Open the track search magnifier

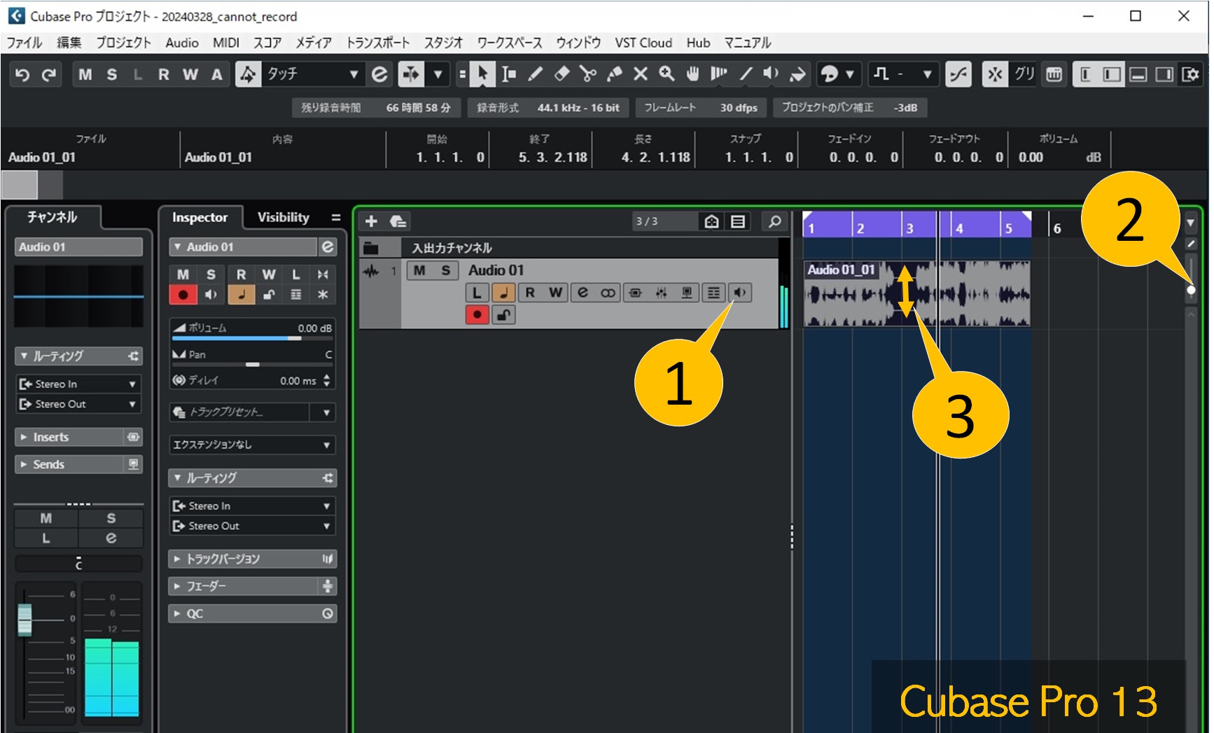tap(774, 221)
